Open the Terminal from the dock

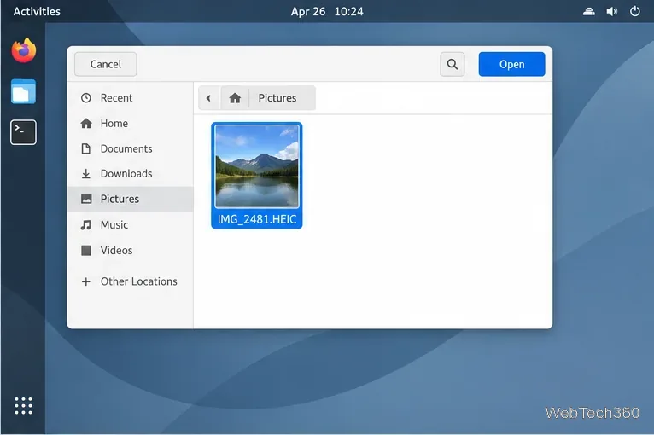click(x=23, y=132)
